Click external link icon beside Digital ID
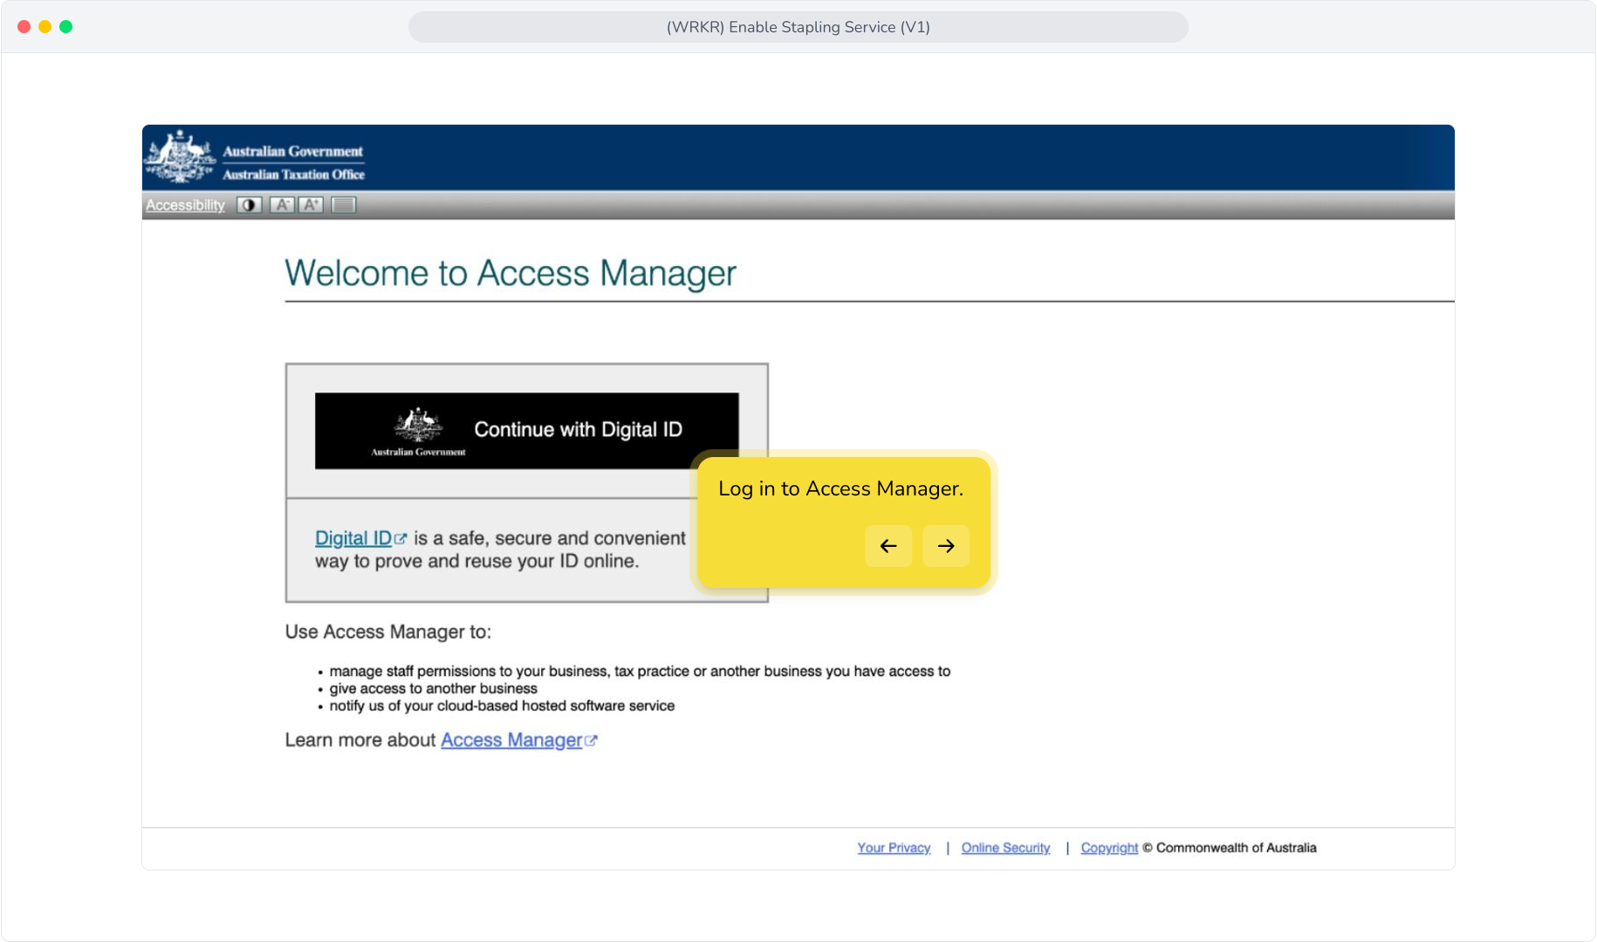 pyautogui.click(x=401, y=539)
